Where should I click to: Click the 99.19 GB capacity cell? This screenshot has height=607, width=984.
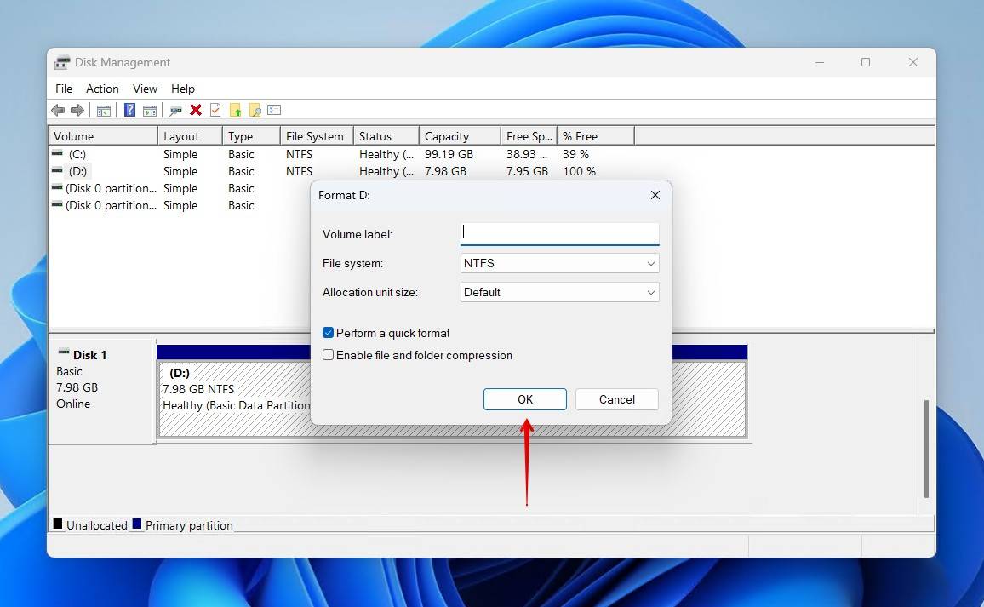coord(449,154)
